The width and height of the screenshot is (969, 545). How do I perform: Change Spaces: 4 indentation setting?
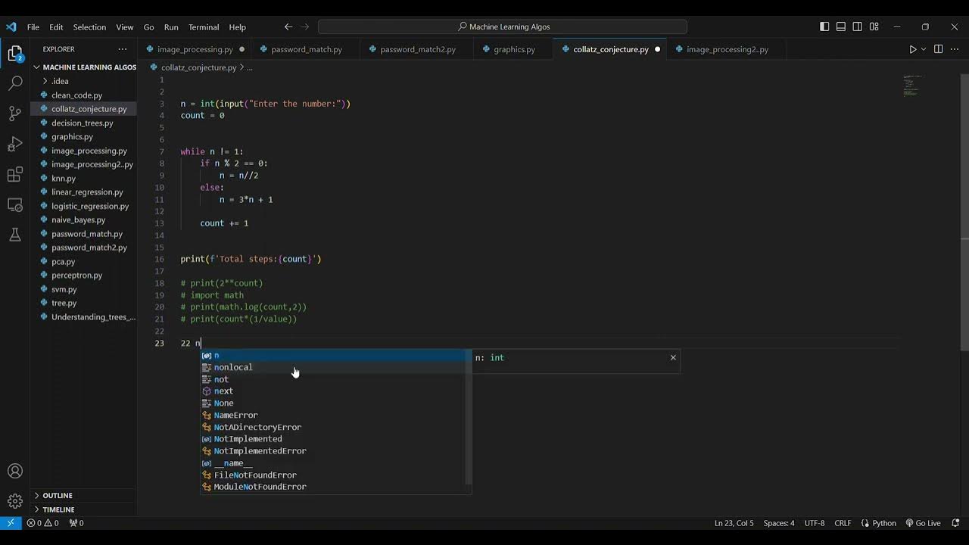click(779, 523)
